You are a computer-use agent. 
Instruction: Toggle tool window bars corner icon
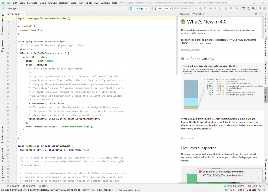point(2,190)
